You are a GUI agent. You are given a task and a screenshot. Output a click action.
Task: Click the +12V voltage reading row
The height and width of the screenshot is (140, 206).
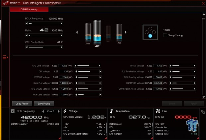[x=84, y=124]
